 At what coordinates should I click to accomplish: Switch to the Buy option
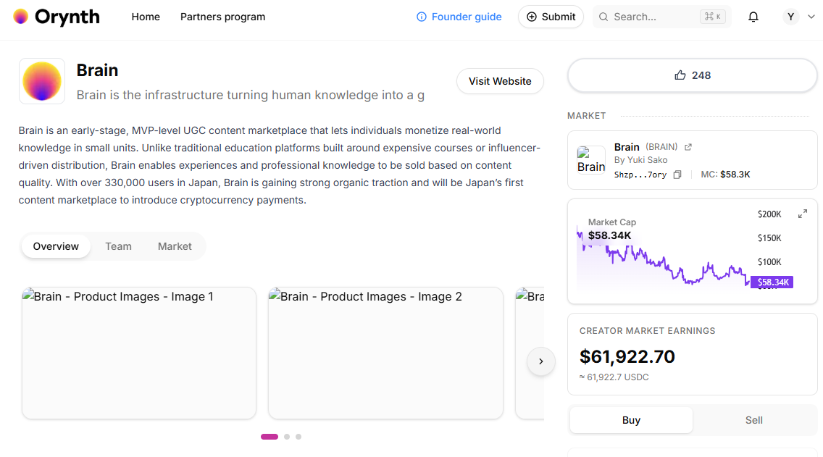(631, 420)
